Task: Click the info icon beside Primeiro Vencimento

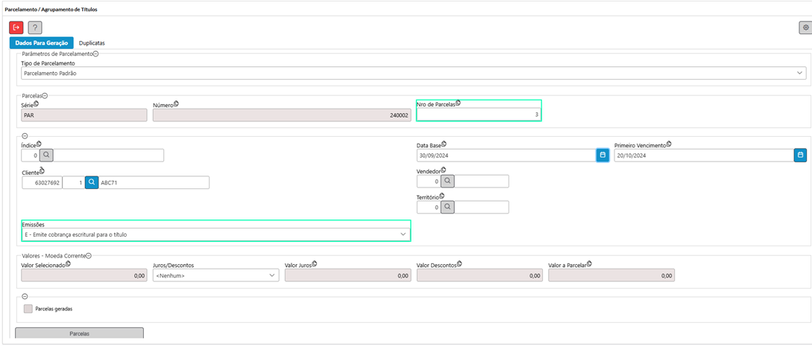Action: coord(669,144)
